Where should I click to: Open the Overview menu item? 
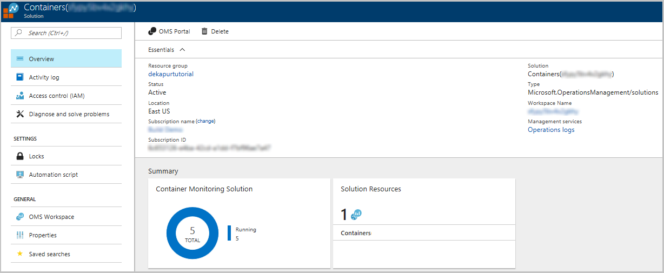pos(66,58)
